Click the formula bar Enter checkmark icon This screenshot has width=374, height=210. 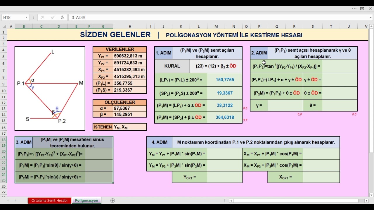53,17
